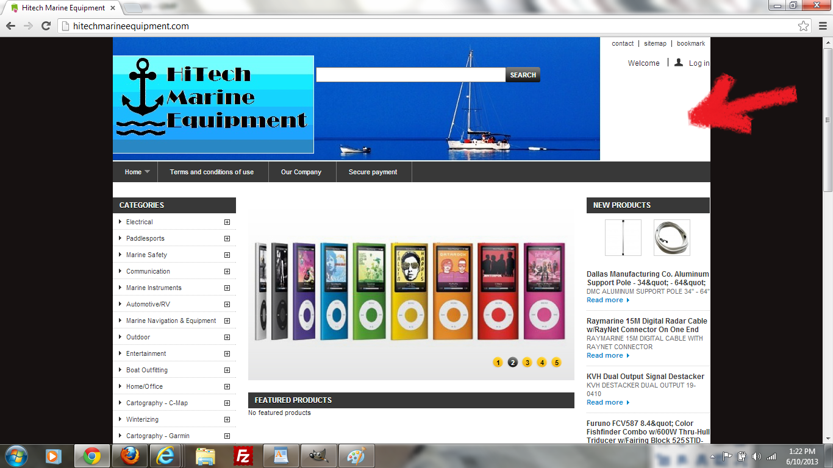Screen dimensions: 833x468
Task: Read more about Dallas Manufacturing Support Pole
Action: pyautogui.click(x=608, y=300)
